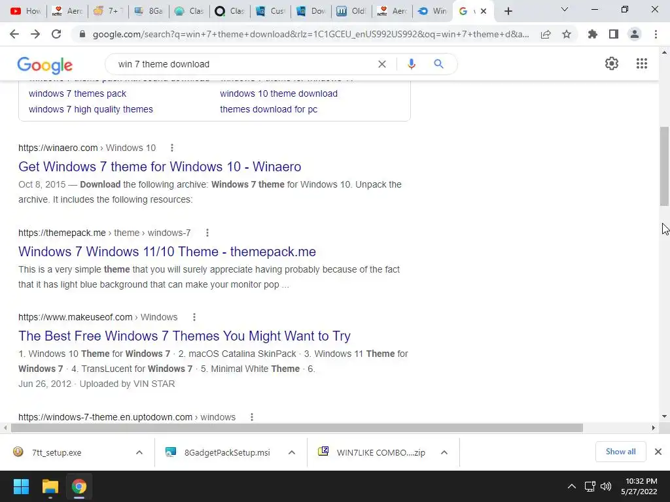The height and width of the screenshot is (502, 670).
Task: Go to Google homepage logo
Action: click(45, 65)
